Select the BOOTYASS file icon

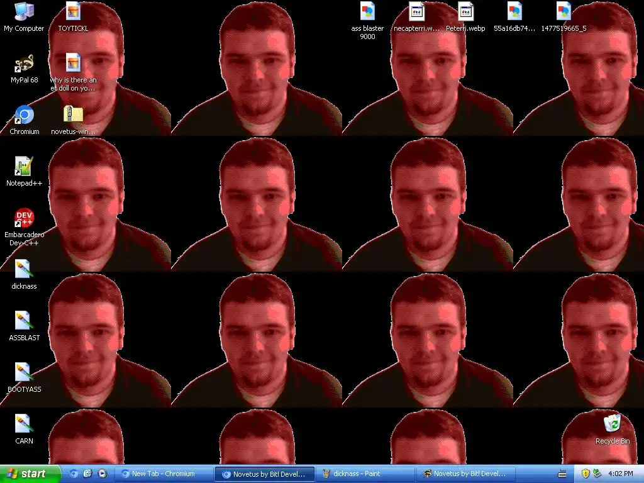pos(25,378)
